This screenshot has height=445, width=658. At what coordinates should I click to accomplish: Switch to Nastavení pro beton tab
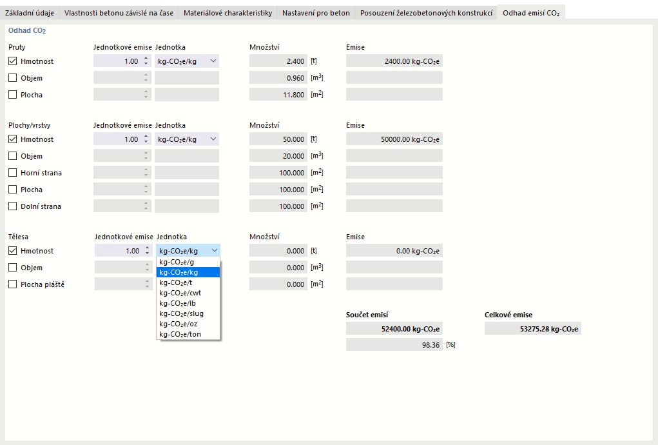(x=316, y=13)
